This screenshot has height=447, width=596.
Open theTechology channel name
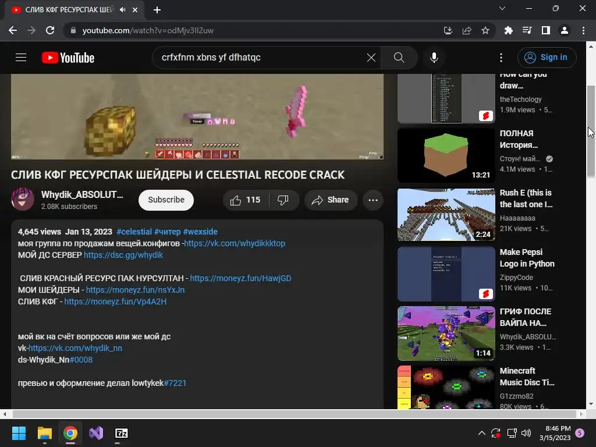click(x=520, y=99)
